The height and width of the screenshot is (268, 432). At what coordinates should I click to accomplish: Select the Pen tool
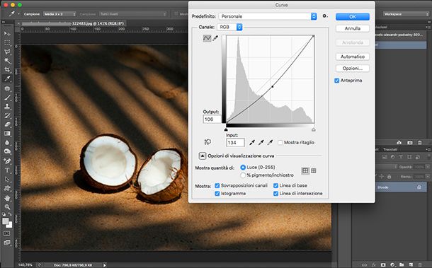tap(7, 161)
